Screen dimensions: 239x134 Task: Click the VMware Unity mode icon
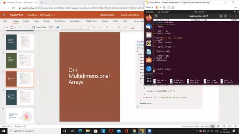tap(173, 7)
